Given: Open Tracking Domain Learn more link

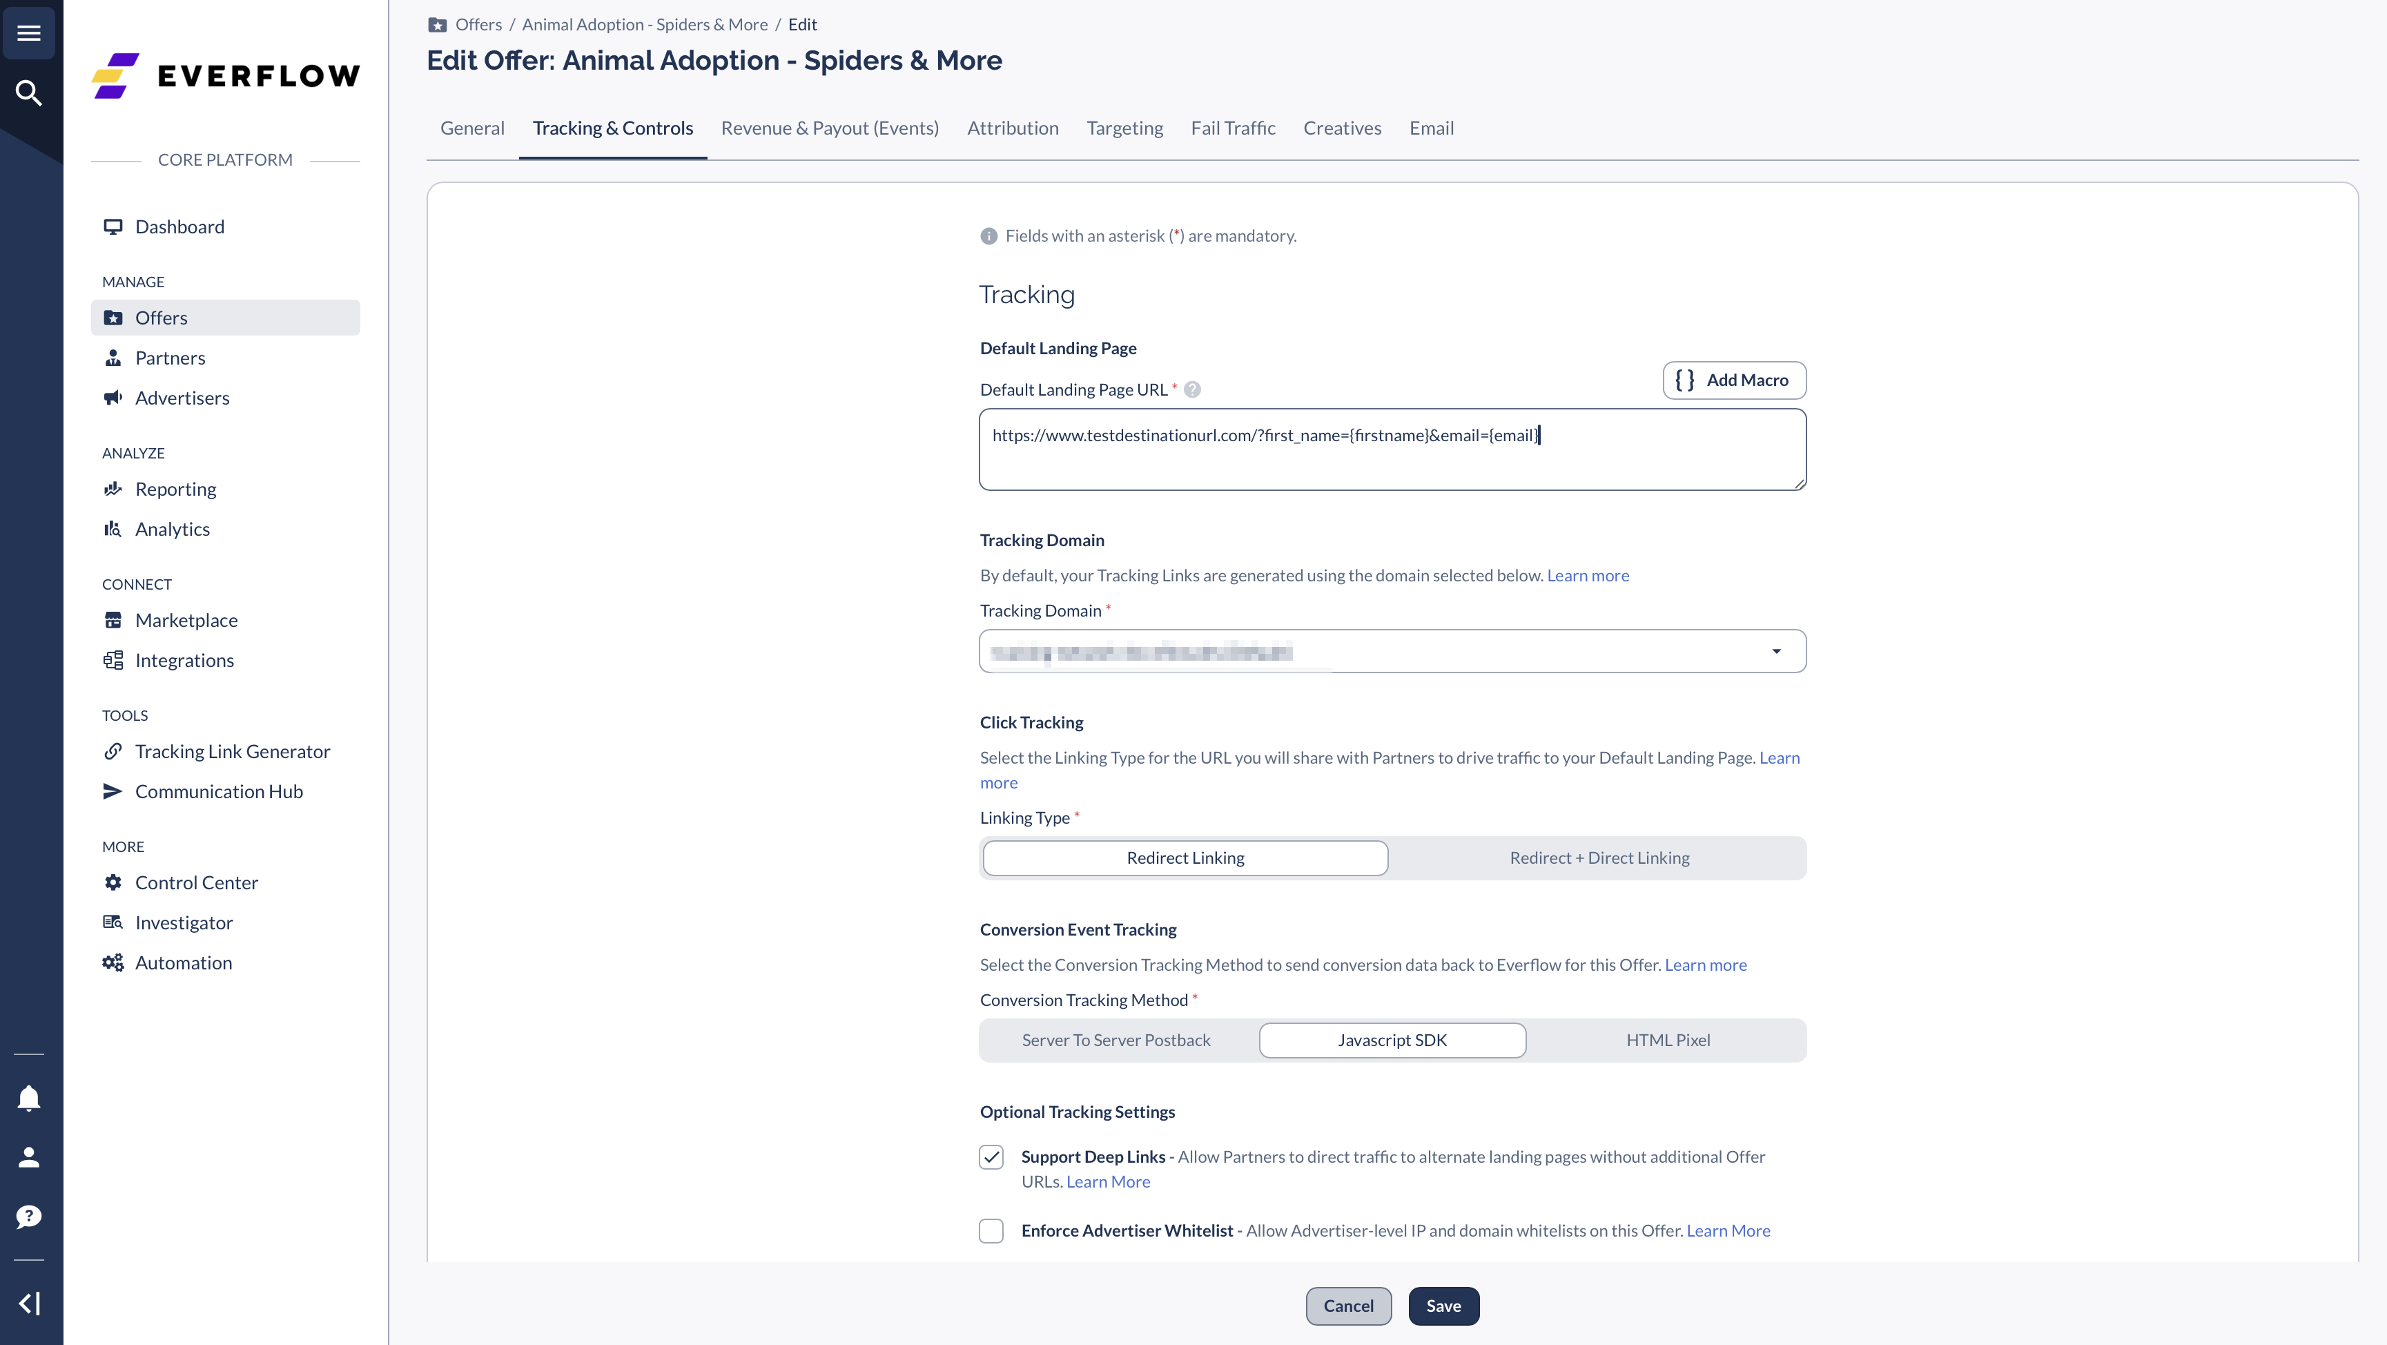Looking at the screenshot, I should coord(1588,576).
